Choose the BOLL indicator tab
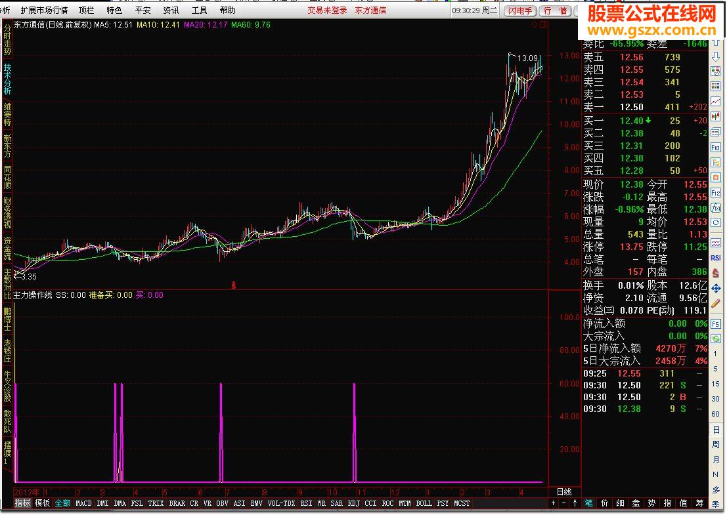Viewport: 727px width, 515px height. [x=424, y=503]
